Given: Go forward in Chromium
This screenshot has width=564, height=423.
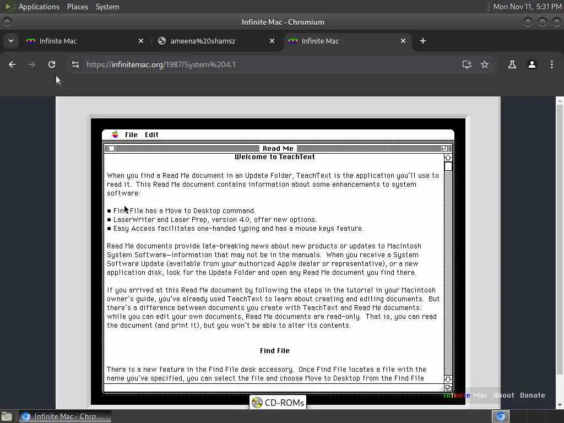Looking at the screenshot, I should point(31,64).
